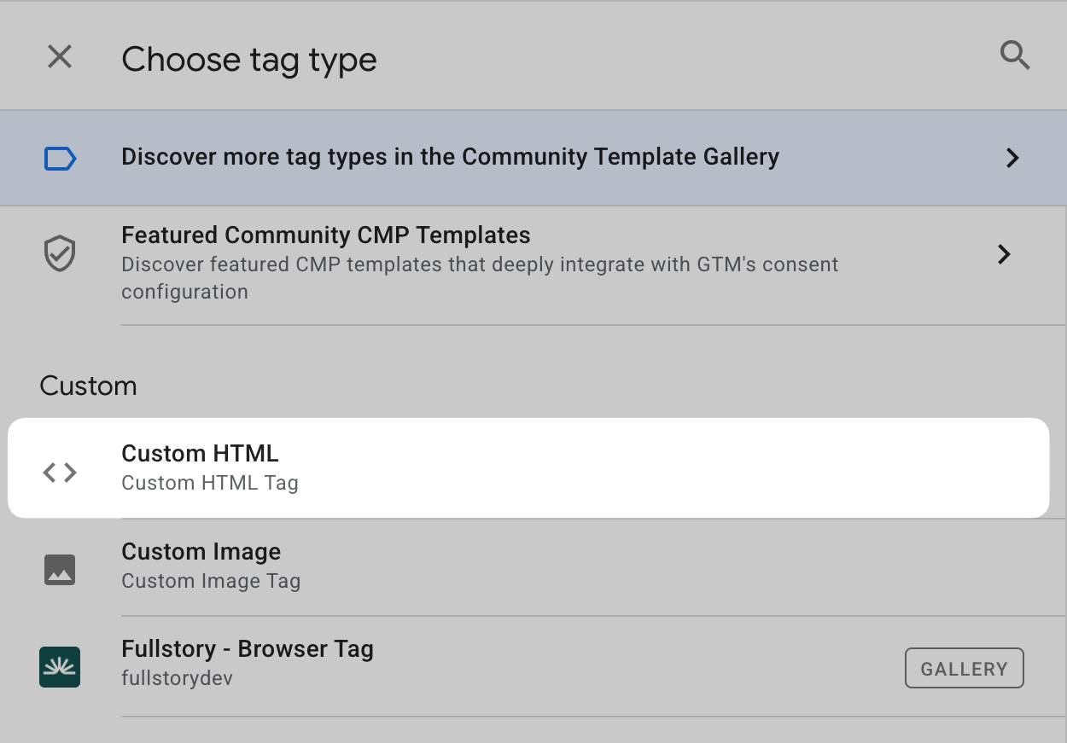The image size is (1067, 743).
Task: Click the Fullstory green logo icon
Action: click(x=60, y=667)
